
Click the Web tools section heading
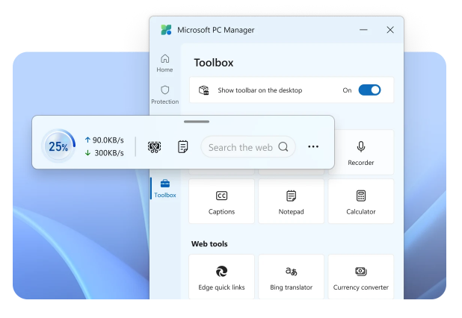209,244
